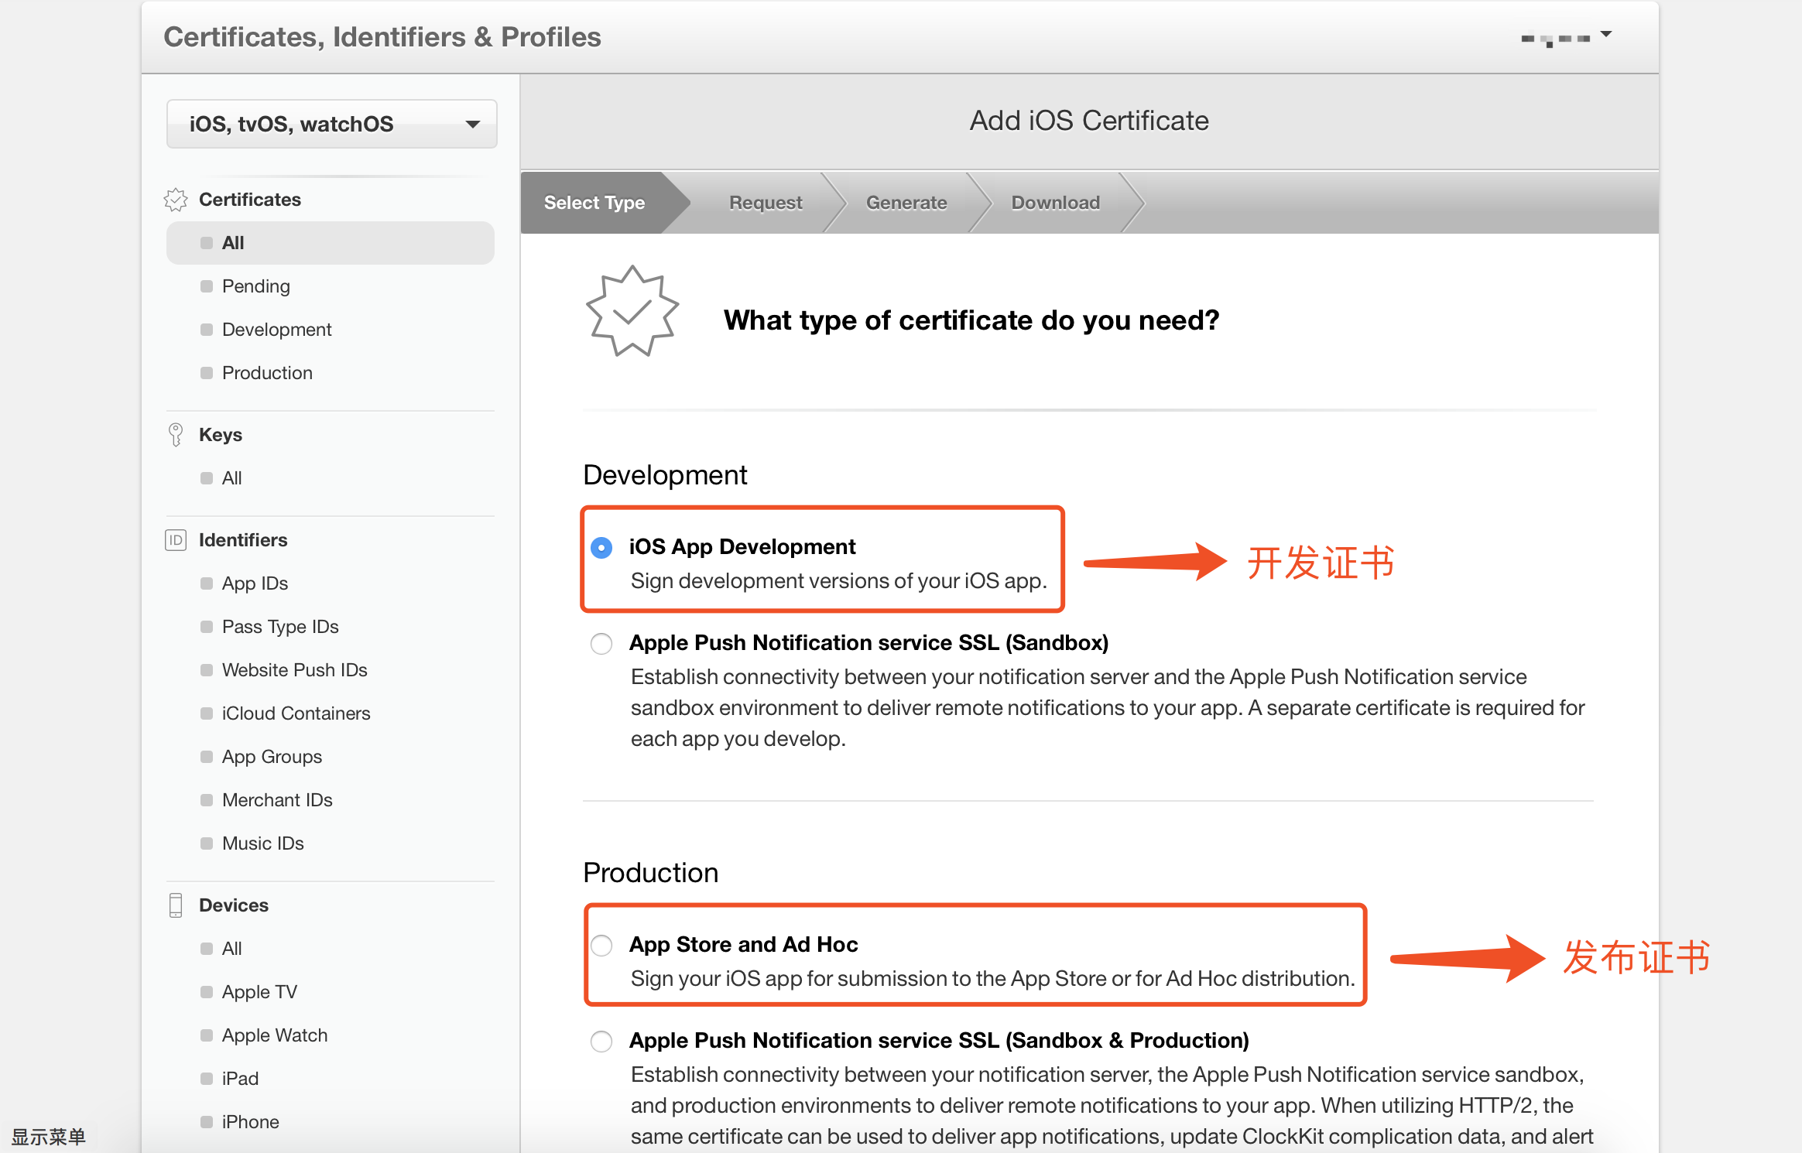Viewport: 1802px width, 1153px height.
Task: Go to the Download step tab
Action: point(1055,203)
